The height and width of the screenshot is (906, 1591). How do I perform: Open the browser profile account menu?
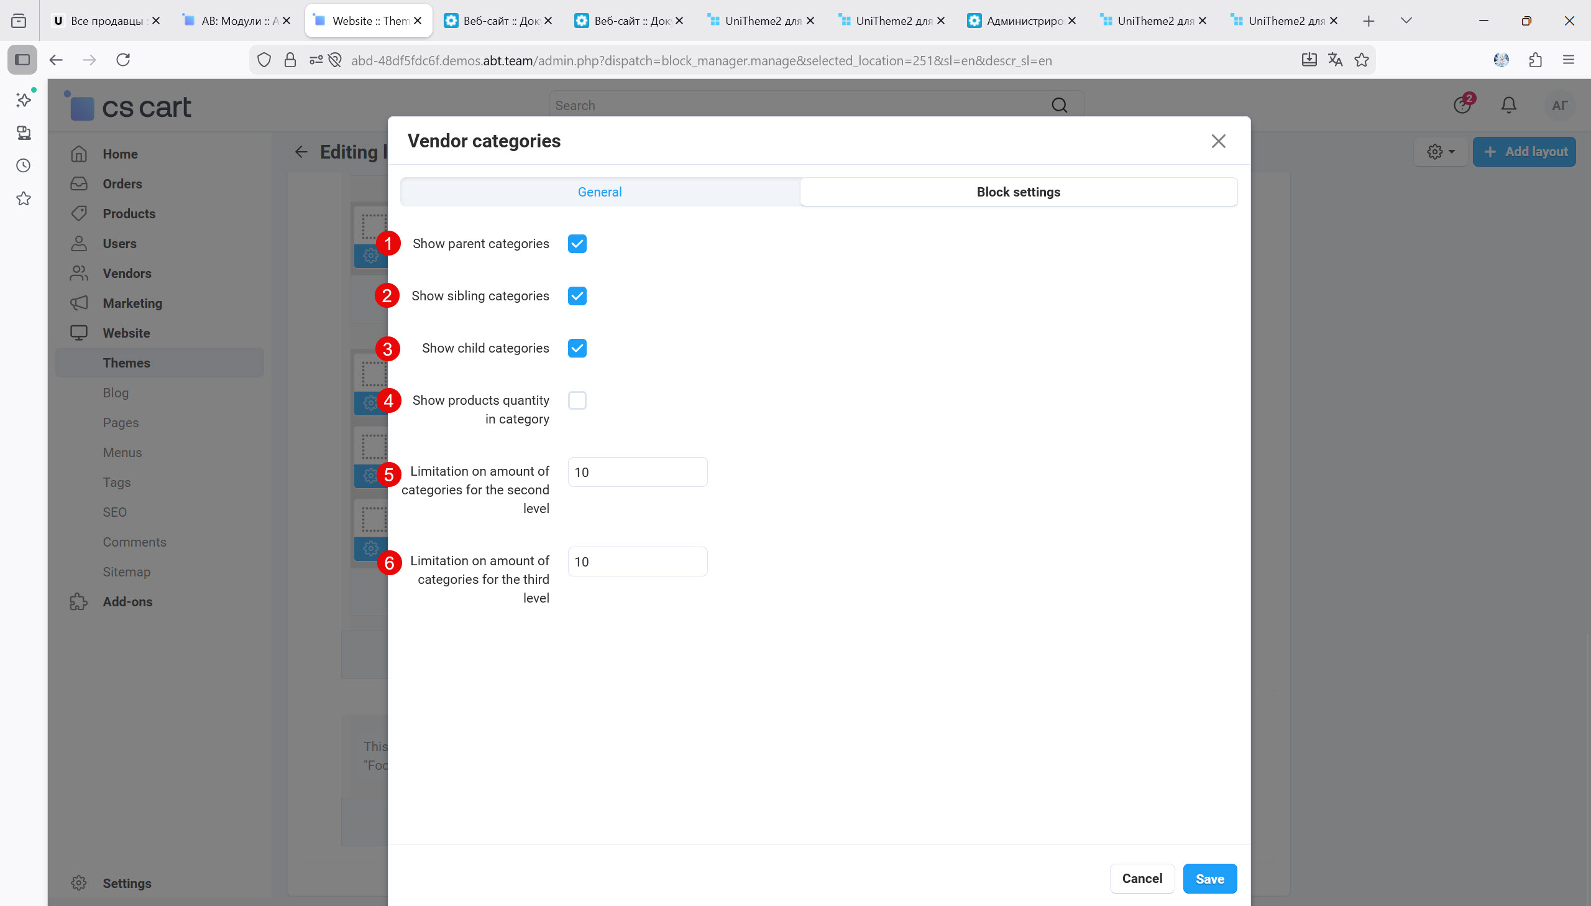(1501, 60)
